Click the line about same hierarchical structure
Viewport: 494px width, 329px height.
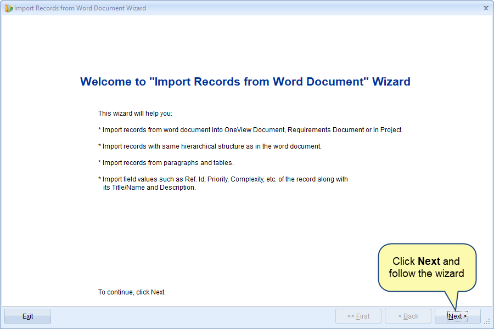210,146
